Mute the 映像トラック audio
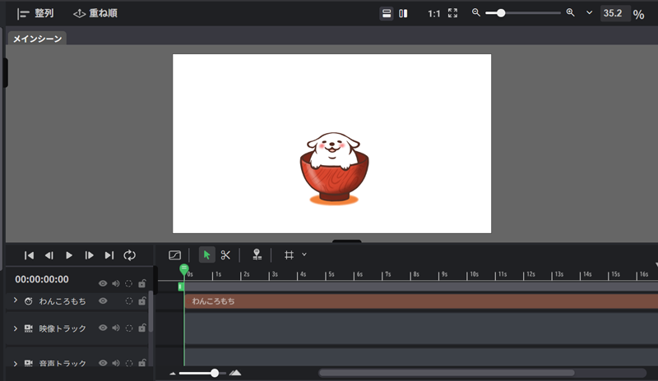 coord(116,328)
